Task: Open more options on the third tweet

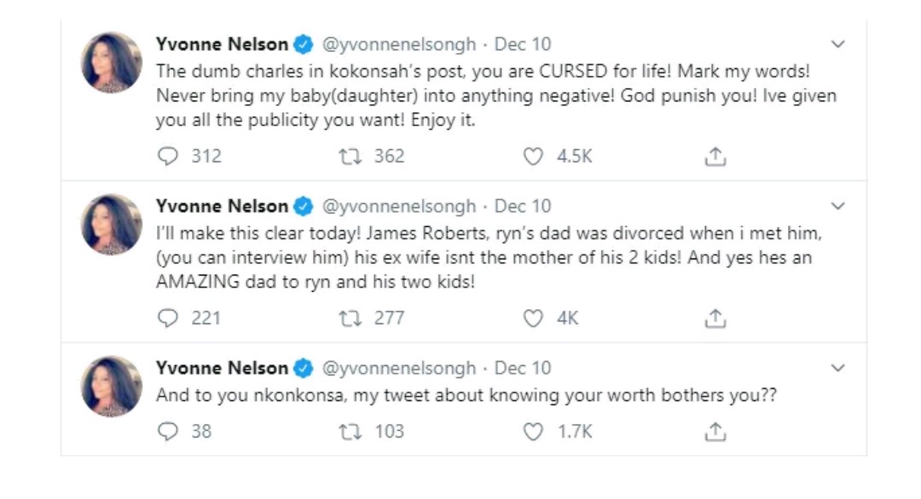Action: click(x=838, y=368)
